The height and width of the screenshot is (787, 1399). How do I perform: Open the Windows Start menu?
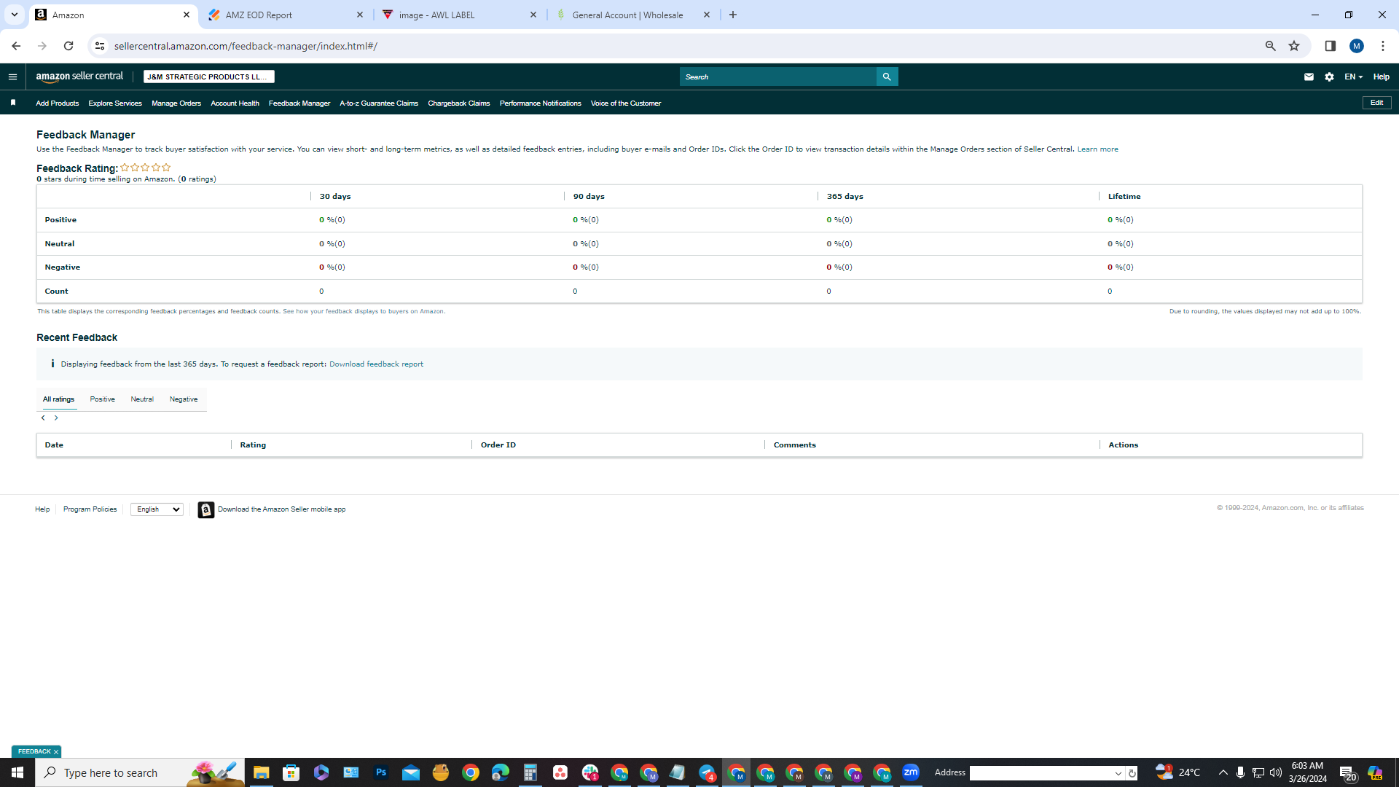(17, 772)
